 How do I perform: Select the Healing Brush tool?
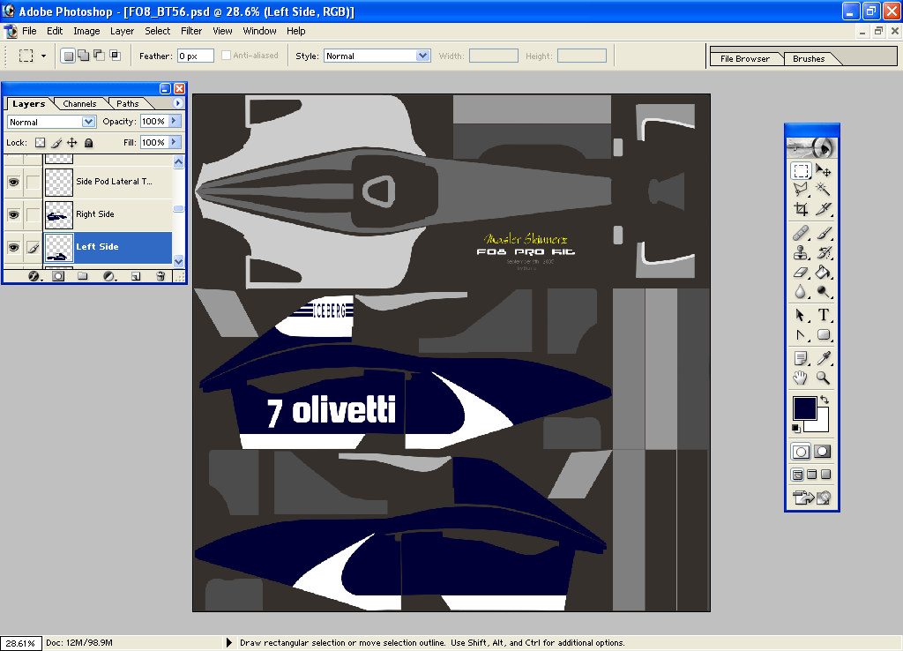click(x=801, y=234)
